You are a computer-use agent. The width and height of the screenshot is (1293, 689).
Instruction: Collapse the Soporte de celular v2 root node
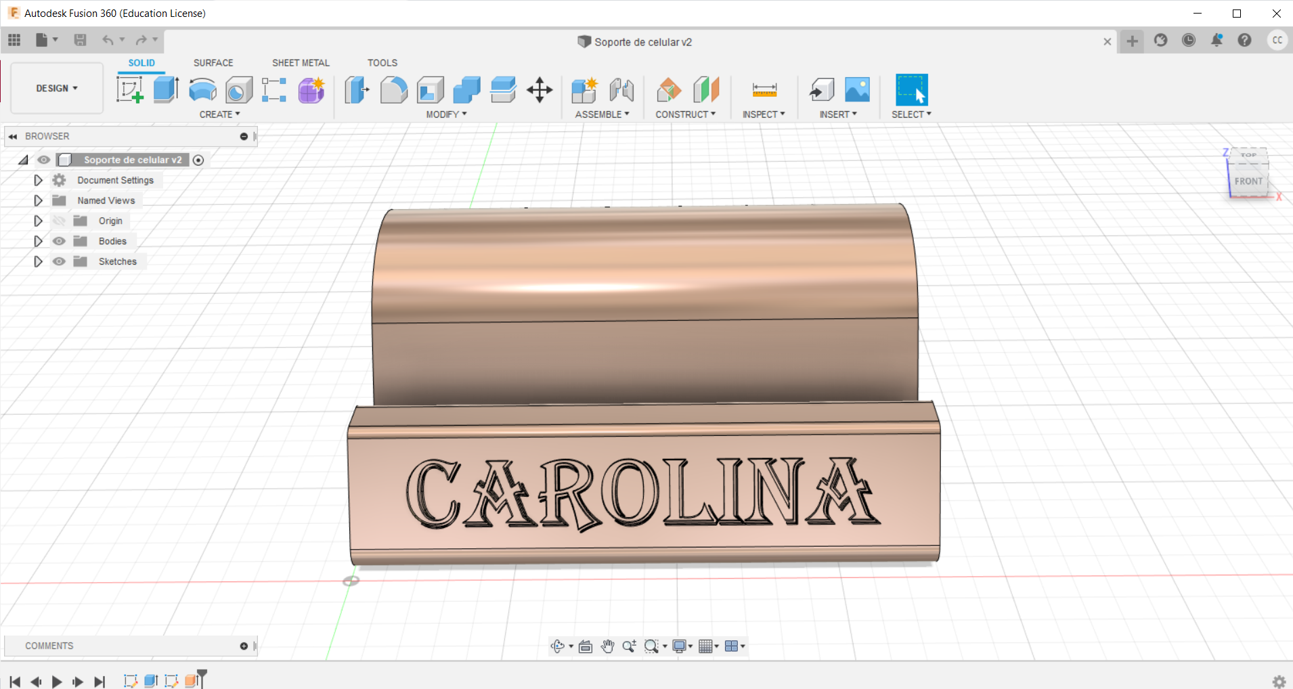23,160
